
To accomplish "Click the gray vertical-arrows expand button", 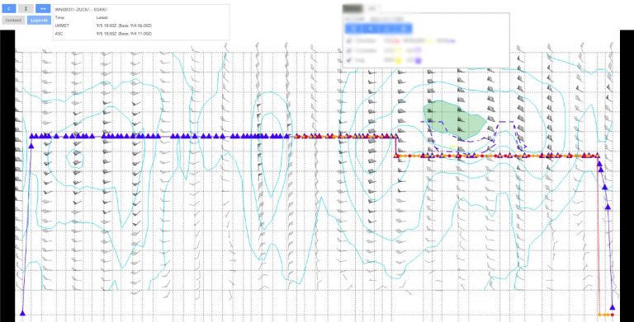I will (x=26, y=8).
